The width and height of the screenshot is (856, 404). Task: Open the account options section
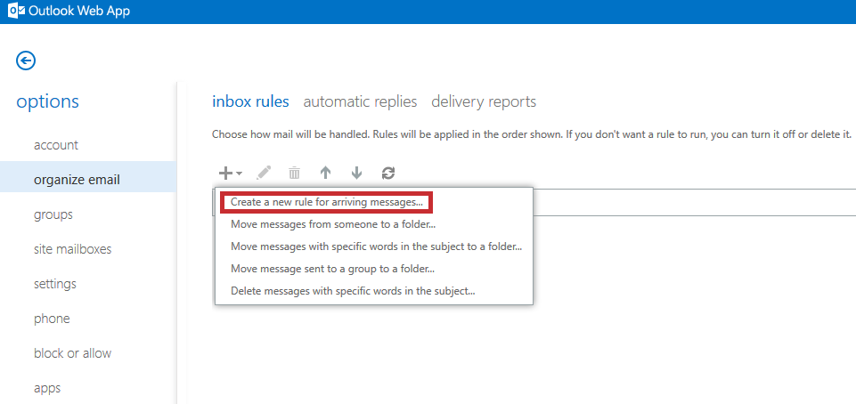coord(56,145)
